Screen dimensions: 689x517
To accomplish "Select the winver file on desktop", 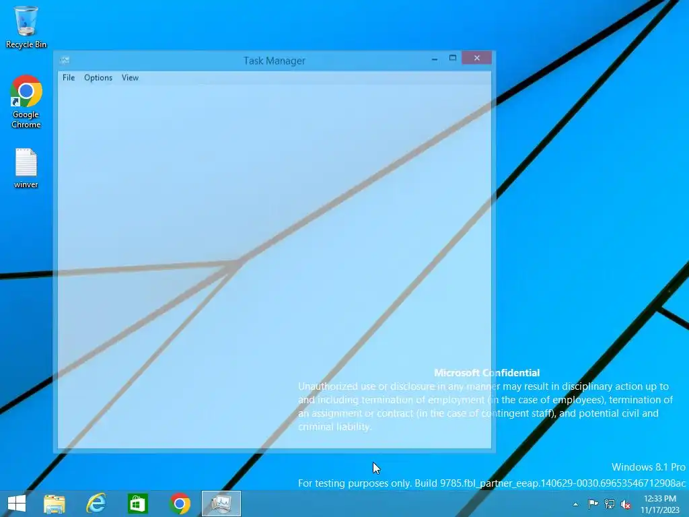I will point(26,168).
